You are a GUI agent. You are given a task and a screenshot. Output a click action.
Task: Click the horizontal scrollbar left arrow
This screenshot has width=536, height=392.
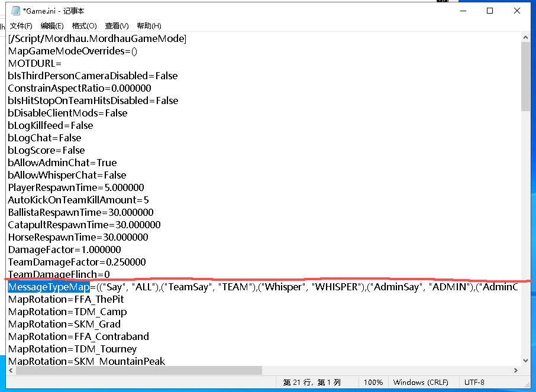(11, 370)
